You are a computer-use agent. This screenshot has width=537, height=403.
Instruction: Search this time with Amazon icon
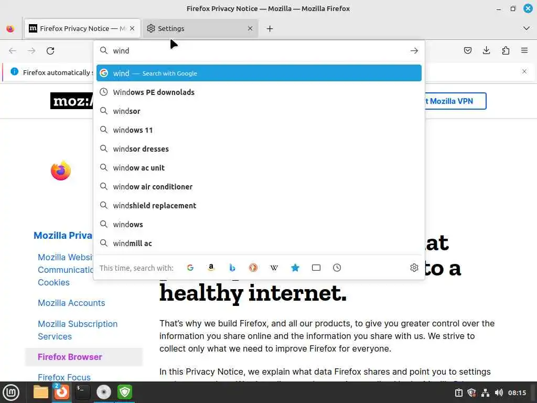pyautogui.click(x=211, y=268)
